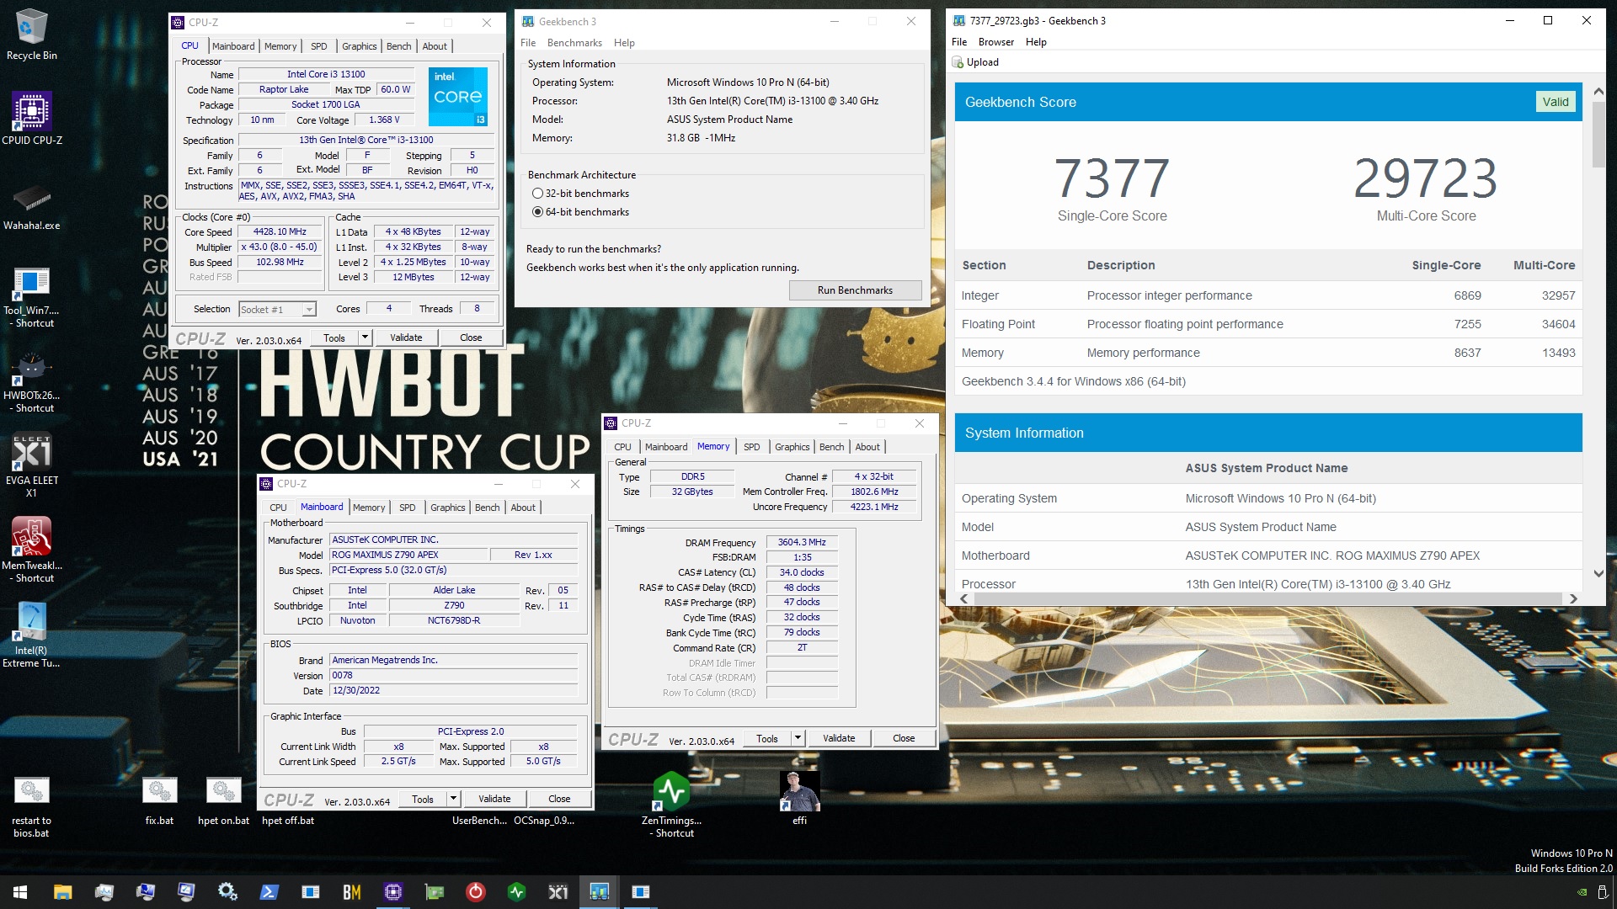Image resolution: width=1617 pixels, height=909 pixels.
Task: Open HWBOTx26 shortcut on desktop
Action: point(31,381)
